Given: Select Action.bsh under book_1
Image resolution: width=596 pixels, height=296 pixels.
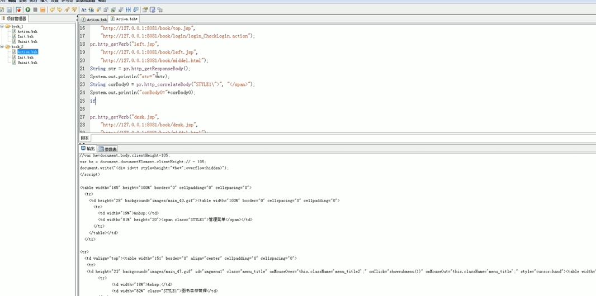Looking at the screenshot, I should (27, 32).
